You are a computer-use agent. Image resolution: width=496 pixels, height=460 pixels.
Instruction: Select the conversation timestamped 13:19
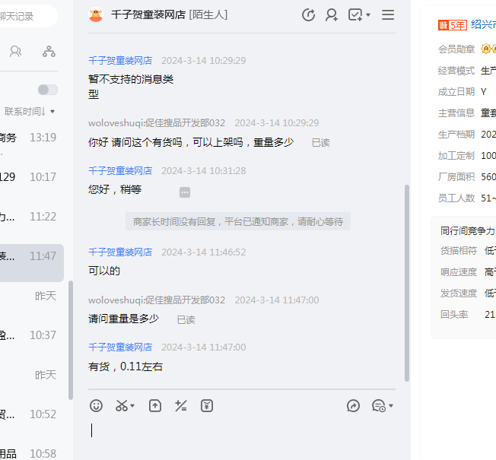[x=32, y=138]
